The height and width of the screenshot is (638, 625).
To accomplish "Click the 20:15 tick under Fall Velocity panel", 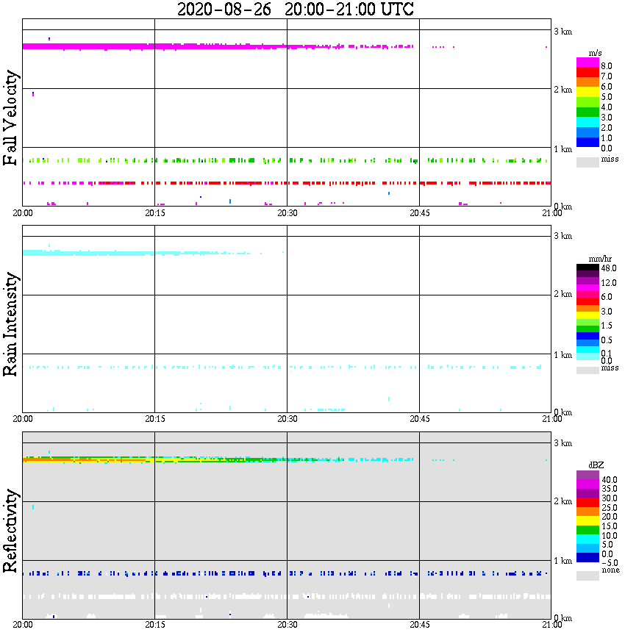I will pyautogui.click(x=155, y=213).
